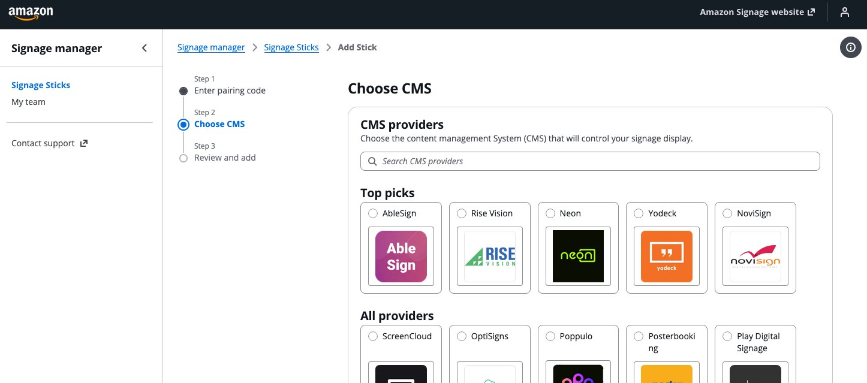Select the Posterbooking radio button
This screenshot has width=867, height=383.
[x=639, y=336]
